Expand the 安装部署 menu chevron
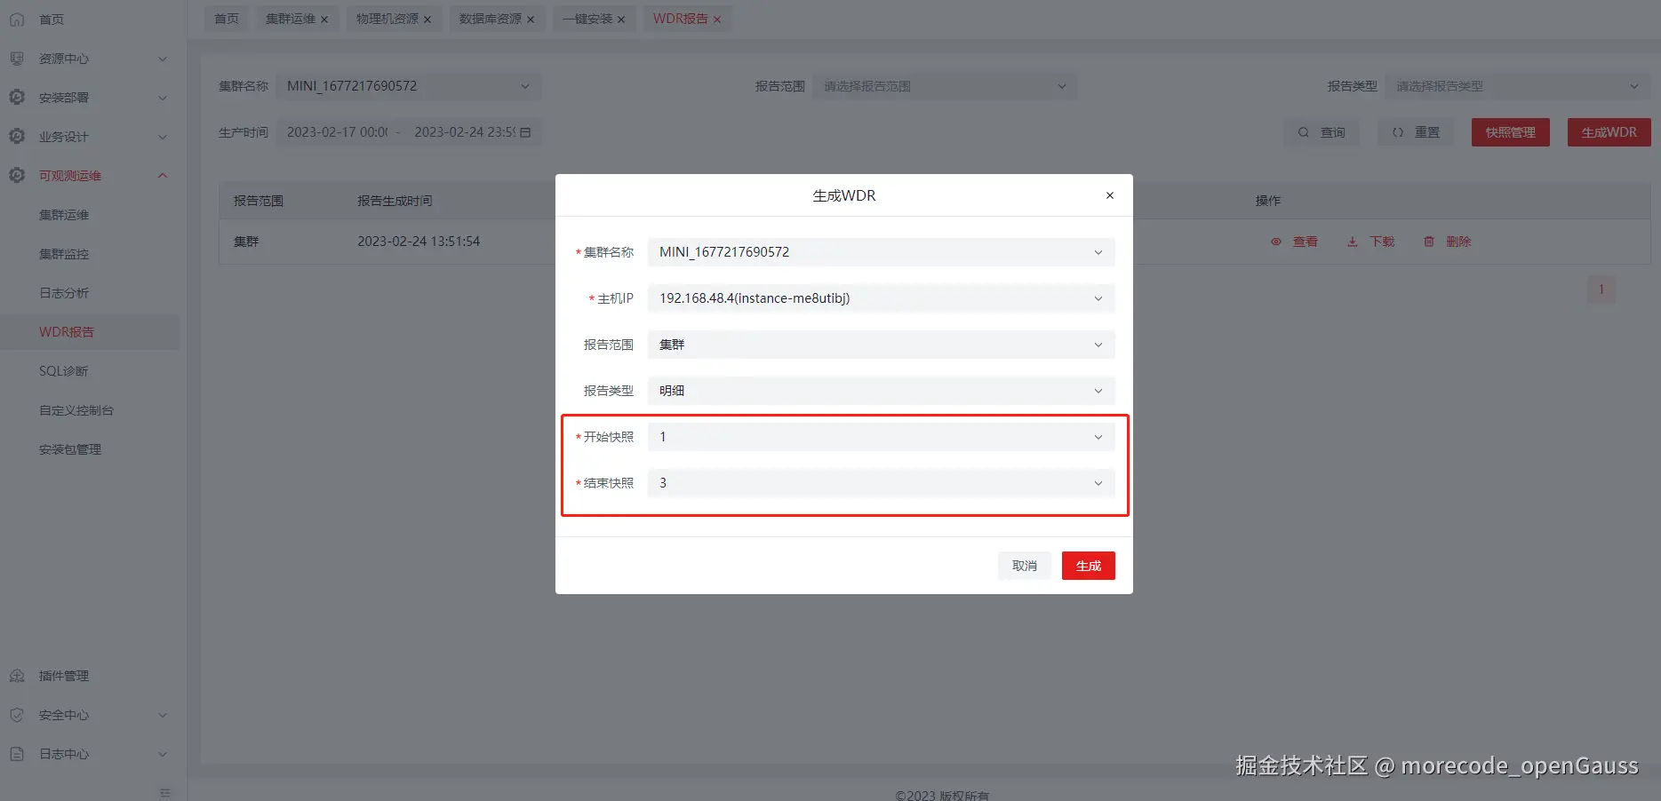The width and height of the screenshot is (1661, 801). pos(163,98)
